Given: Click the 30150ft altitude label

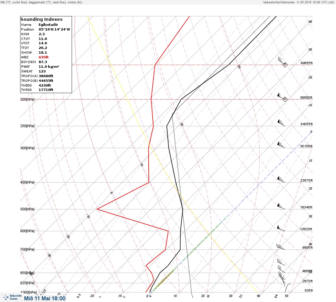Looking at the screenshot, I should (x=306, y=146).
